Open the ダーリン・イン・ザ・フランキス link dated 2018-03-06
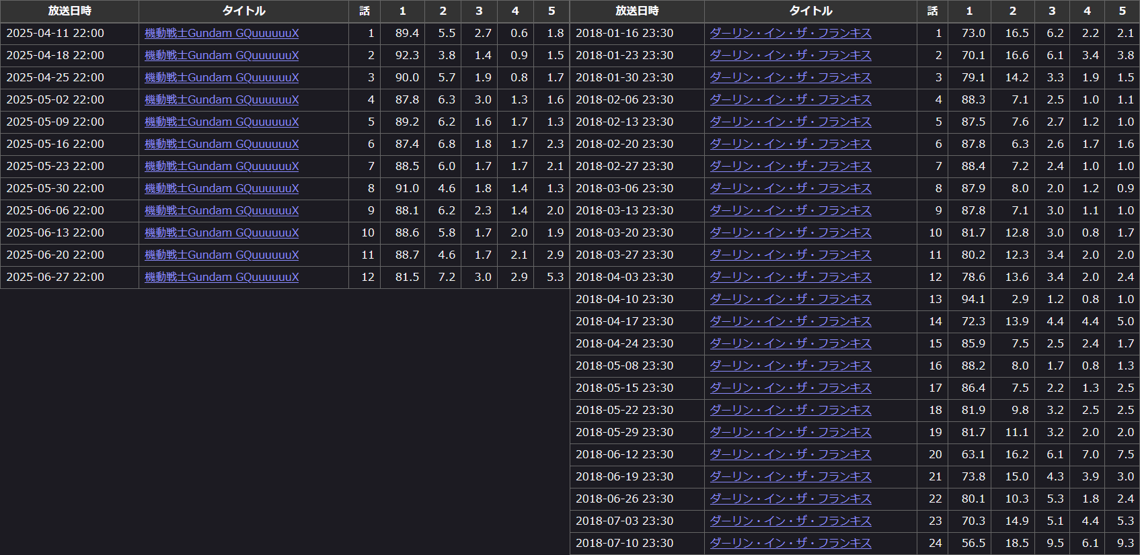Screen dimensions: 1140x555 [x=790, y=188]
